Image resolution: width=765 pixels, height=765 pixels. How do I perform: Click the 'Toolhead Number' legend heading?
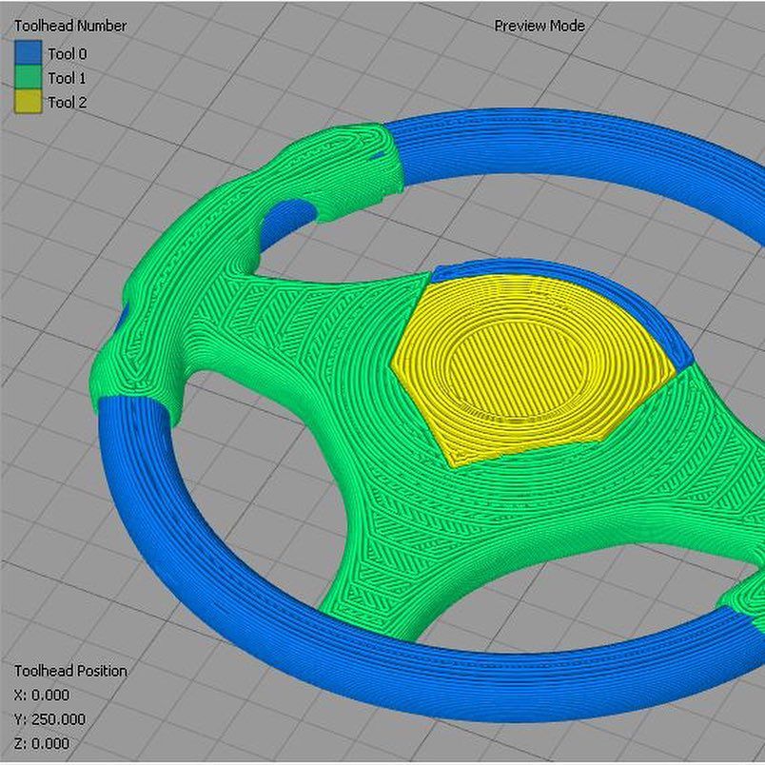[x=70, y=26]
